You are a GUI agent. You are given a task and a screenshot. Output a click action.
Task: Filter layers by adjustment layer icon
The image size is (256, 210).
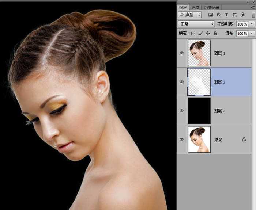[x=218, y=15]
